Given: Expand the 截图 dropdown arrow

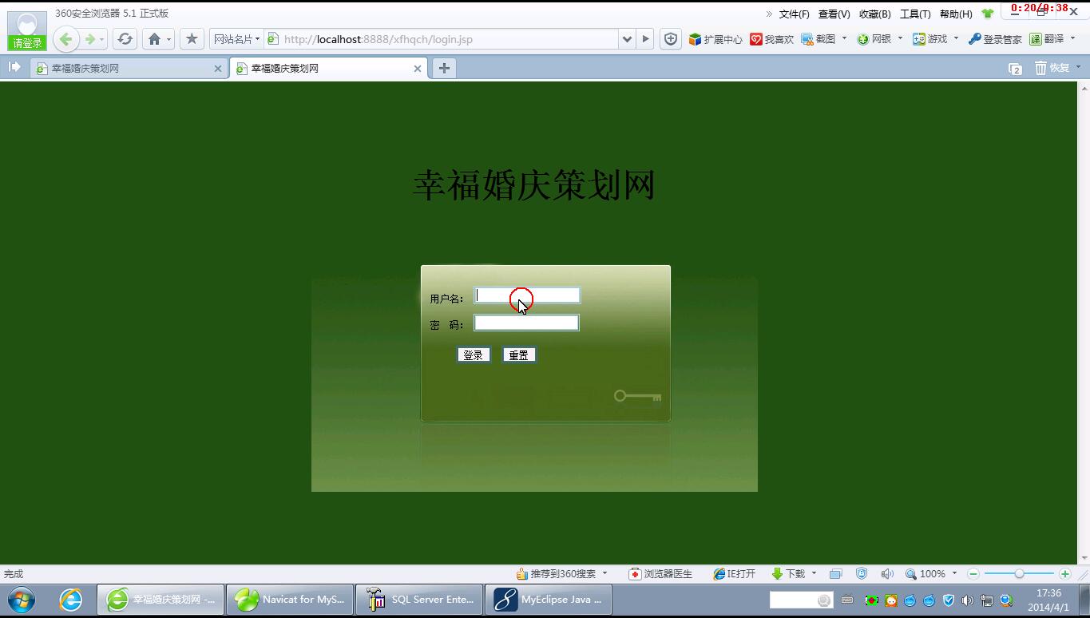Looking at the screenshot, I should tap(844, 38).
